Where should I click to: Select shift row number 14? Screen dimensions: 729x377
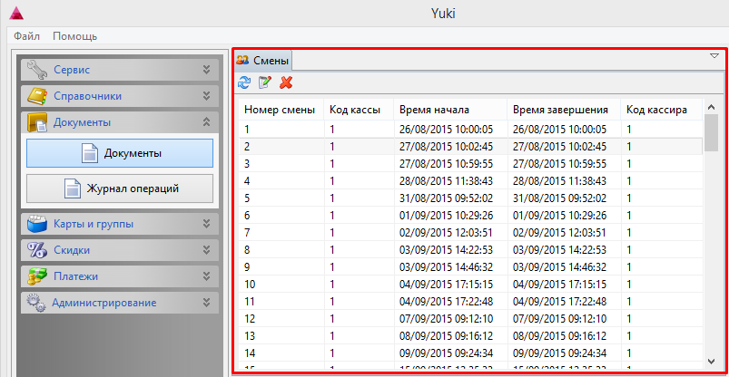[471, 353]
